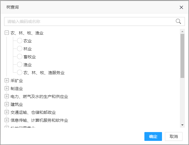Select the 林业 radio button

point(20,49)
